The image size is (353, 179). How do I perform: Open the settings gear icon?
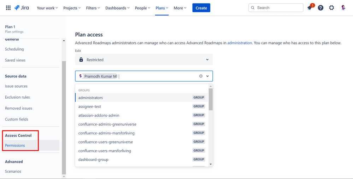[331, 8]
